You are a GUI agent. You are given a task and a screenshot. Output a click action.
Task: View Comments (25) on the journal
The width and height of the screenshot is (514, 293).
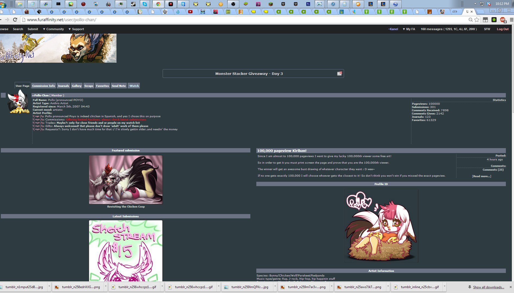[x=493, y=170]
